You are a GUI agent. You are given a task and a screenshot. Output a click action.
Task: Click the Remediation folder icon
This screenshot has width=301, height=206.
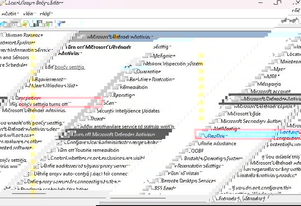click(x=117, y=86)
